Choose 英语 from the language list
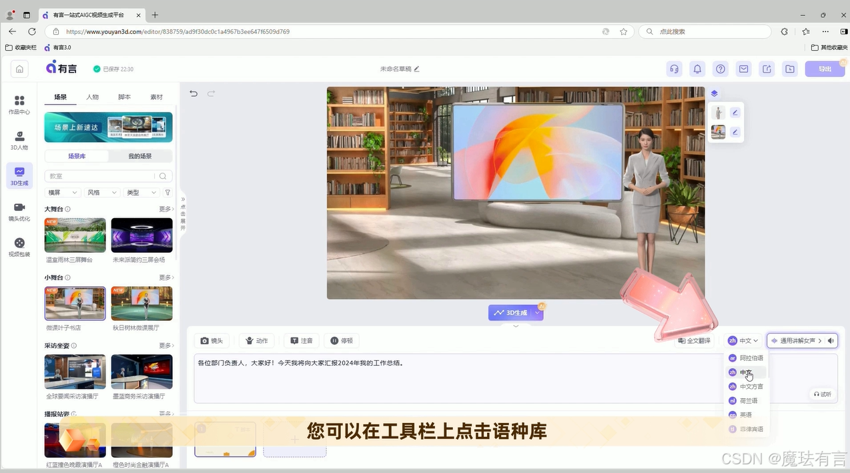 point(747,415)
